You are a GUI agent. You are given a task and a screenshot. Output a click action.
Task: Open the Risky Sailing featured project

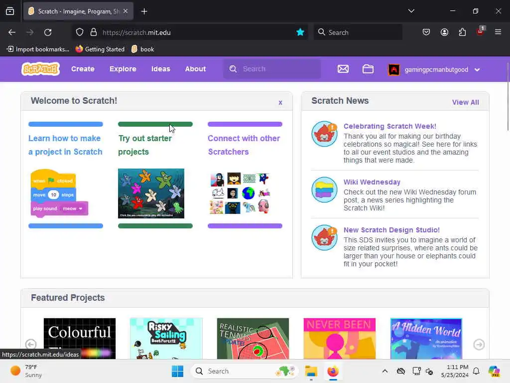(x=166, y=339)
